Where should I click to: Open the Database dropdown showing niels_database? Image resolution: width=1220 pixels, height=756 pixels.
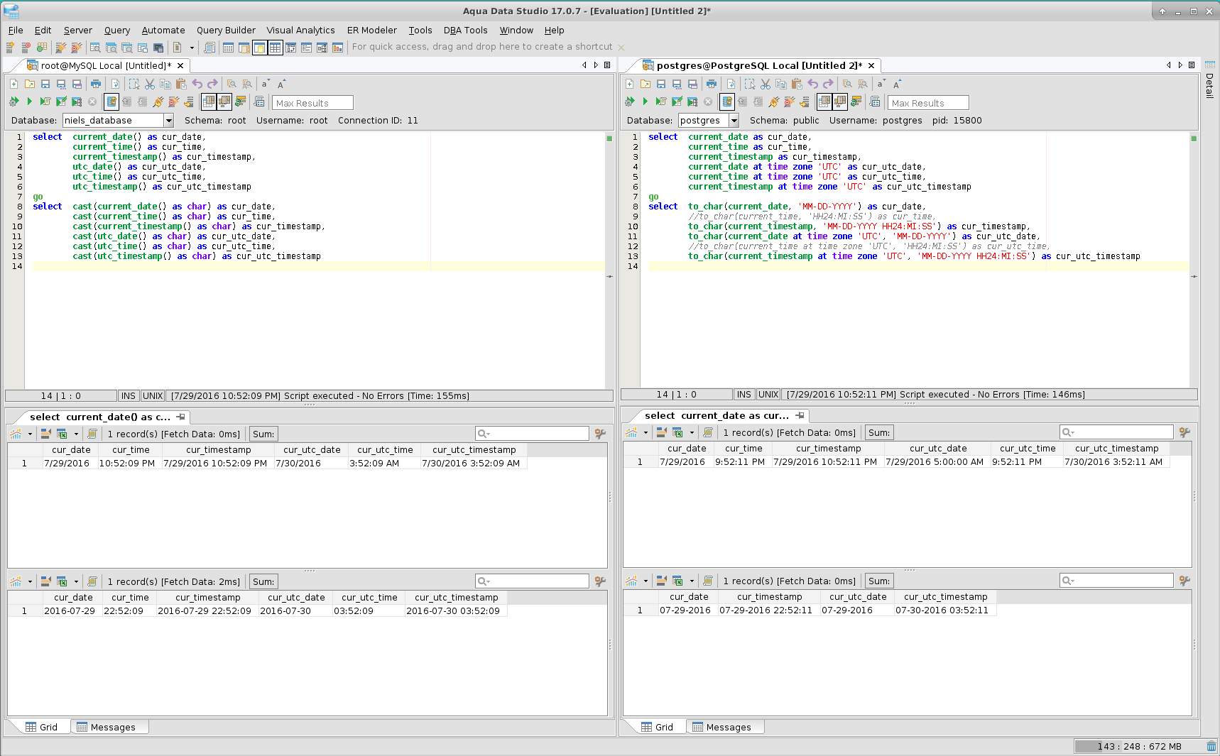click(169, 121)
